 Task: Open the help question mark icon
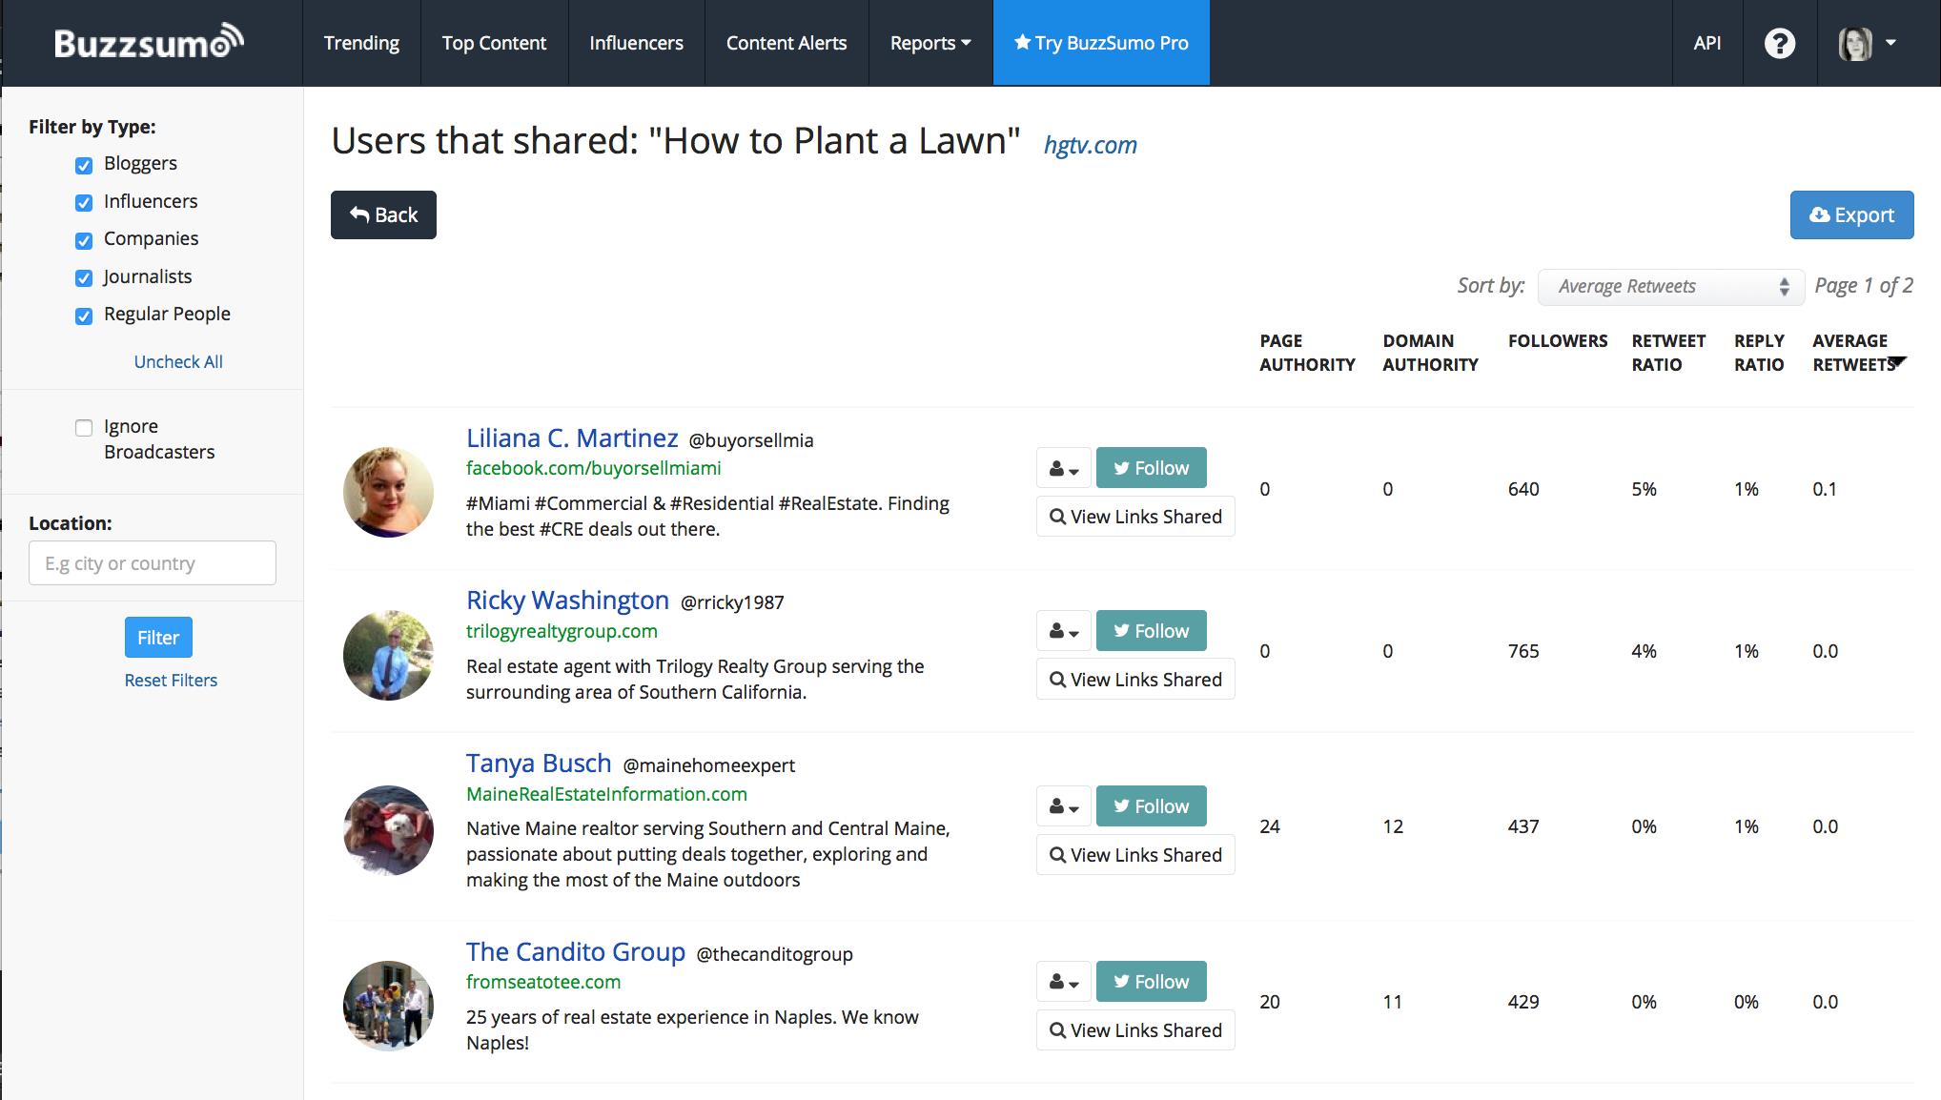click(x=1779, y=43)
